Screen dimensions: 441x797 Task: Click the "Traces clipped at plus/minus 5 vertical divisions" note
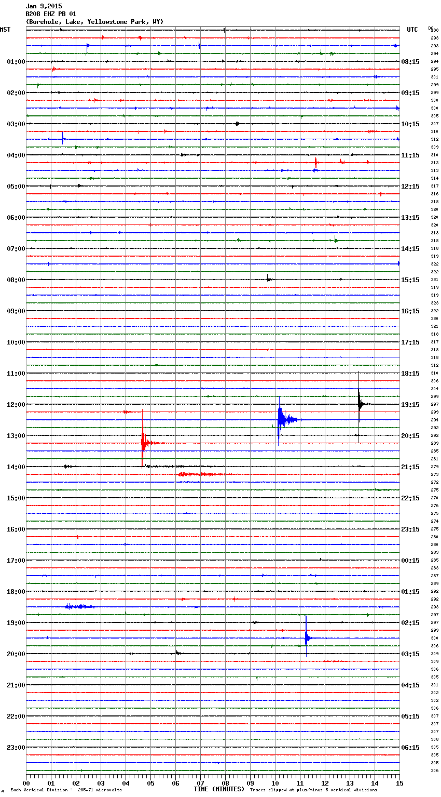(313, 790)
